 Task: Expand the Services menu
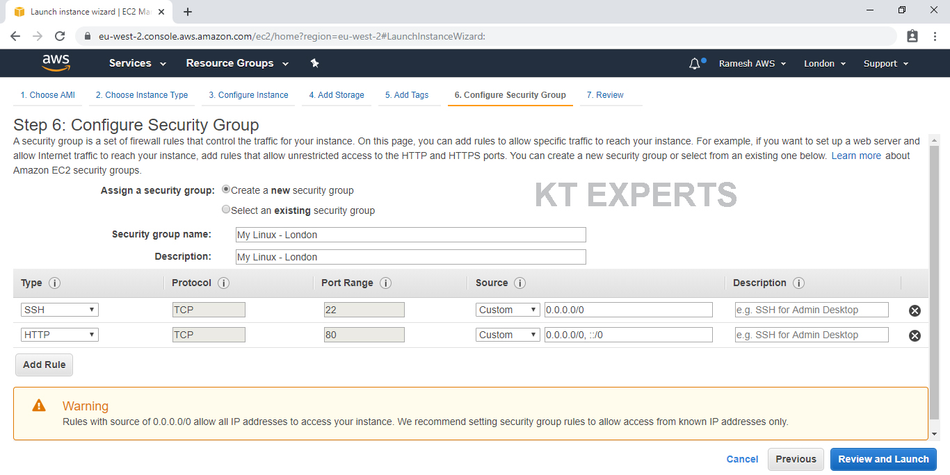click(x=138, y=63)
